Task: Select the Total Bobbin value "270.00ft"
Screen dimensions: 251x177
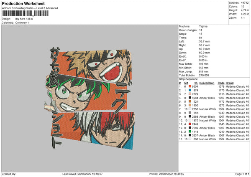Action: pos(204,76)
